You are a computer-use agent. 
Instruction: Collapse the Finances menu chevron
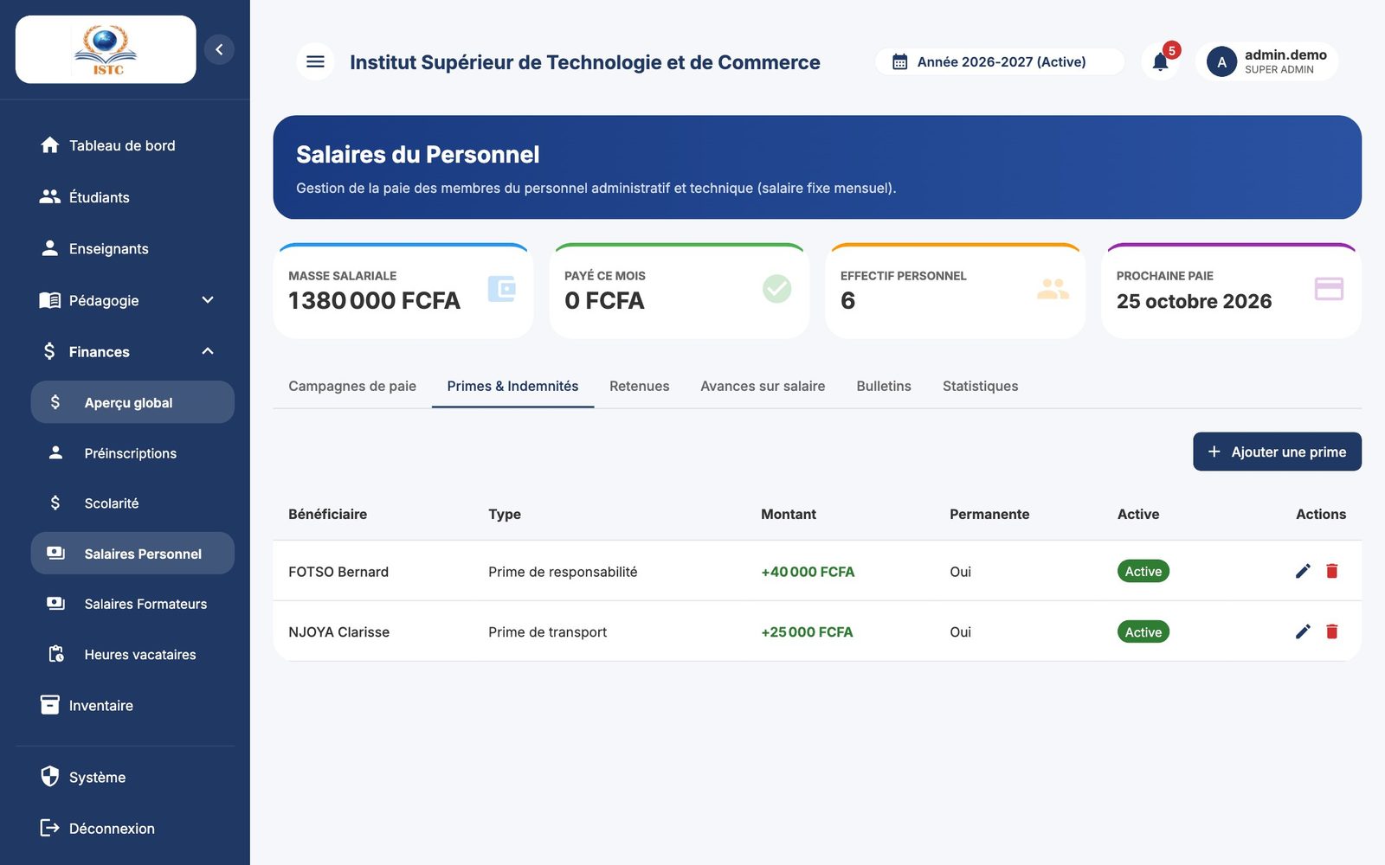click(208, 351)
